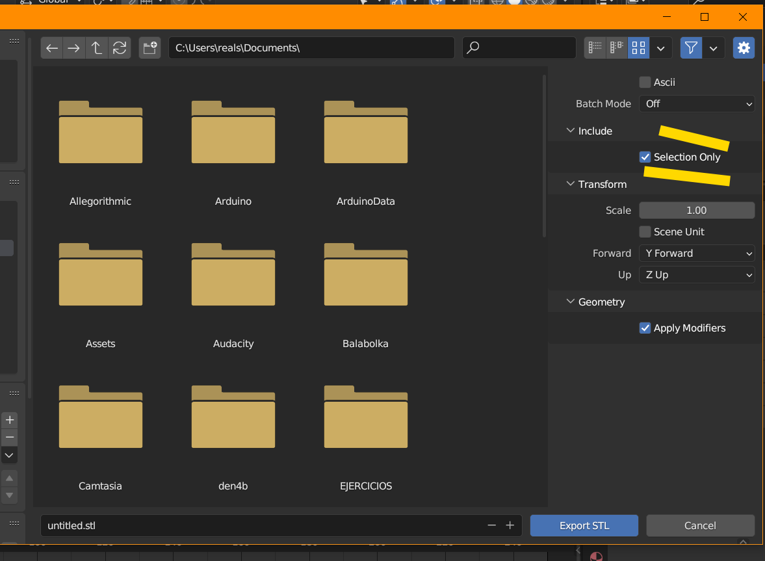Click the search field
Viewport: 765px width, 561px height.
pos(519,48)
